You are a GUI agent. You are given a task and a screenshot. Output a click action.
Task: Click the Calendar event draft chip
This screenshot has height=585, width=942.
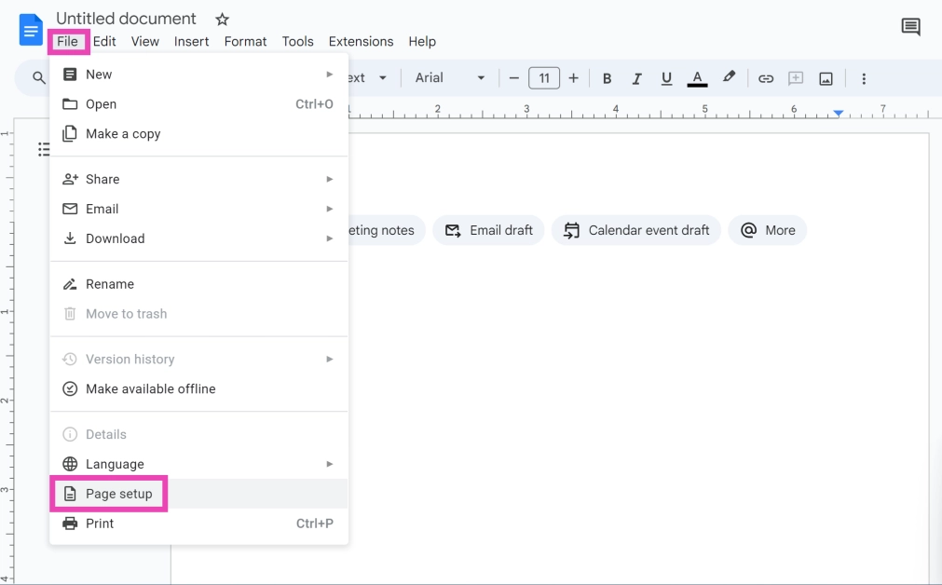pos(636,230)
